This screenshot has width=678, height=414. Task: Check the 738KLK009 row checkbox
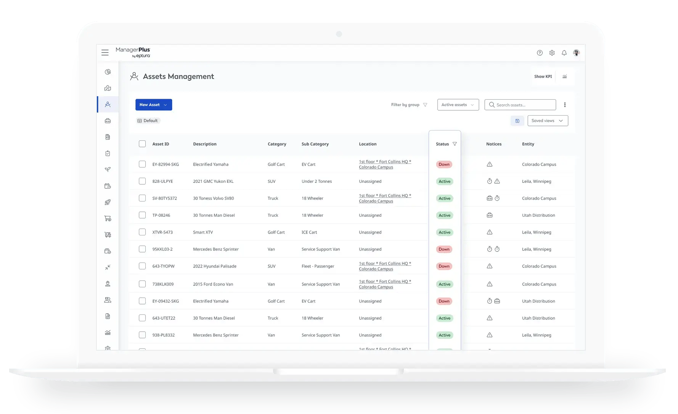142,284
